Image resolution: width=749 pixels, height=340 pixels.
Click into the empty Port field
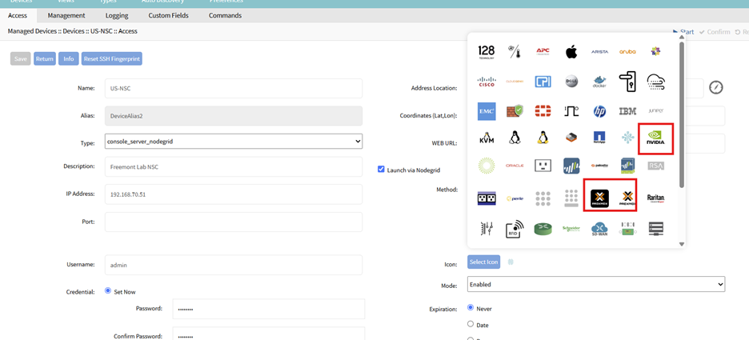[x=234, y=222]
